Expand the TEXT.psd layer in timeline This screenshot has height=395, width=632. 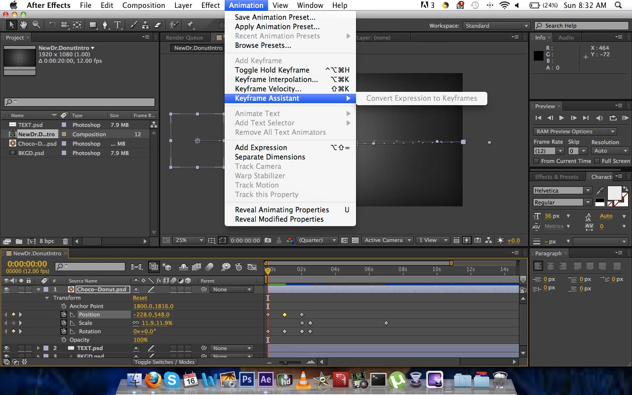coord(39,348)
